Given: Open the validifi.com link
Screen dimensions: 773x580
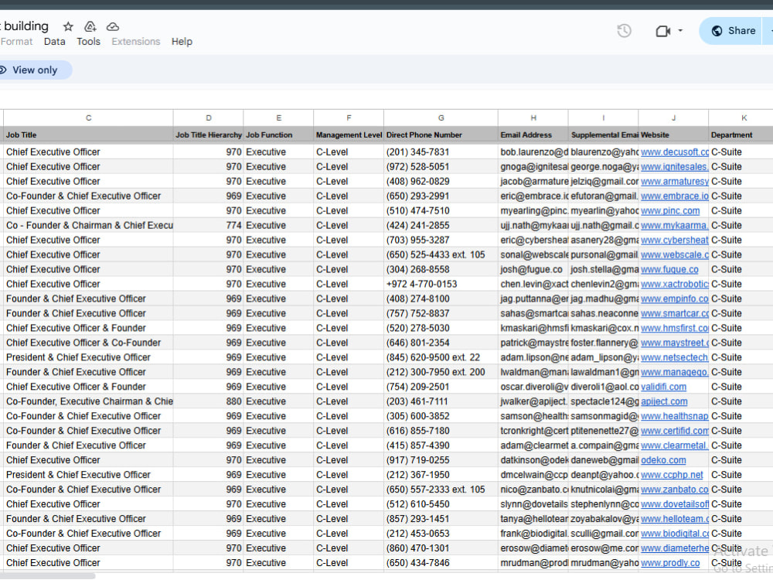Looking at the screenshot, I should [x=663, y=387].
